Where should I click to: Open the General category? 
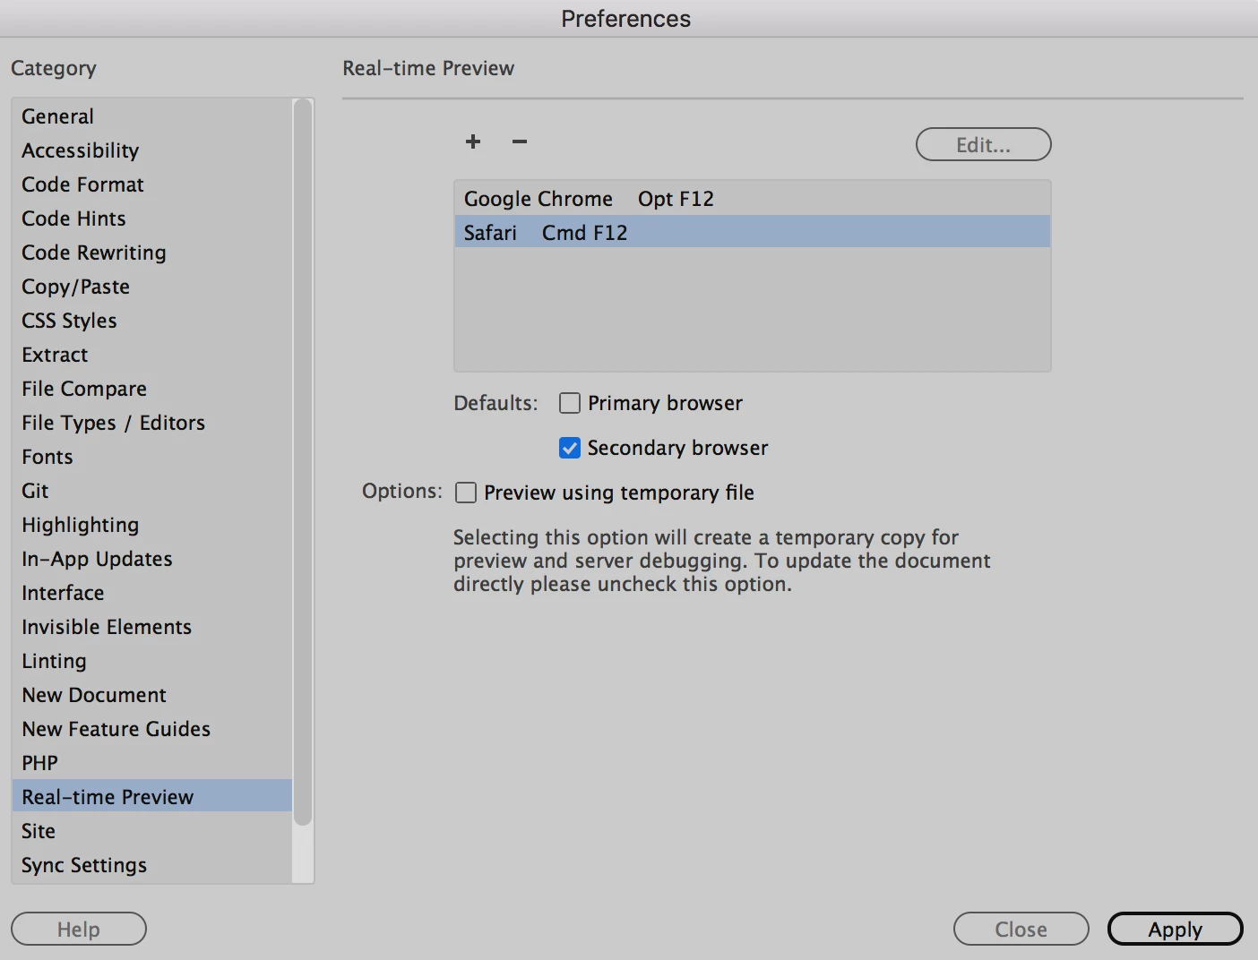point(58,116)
